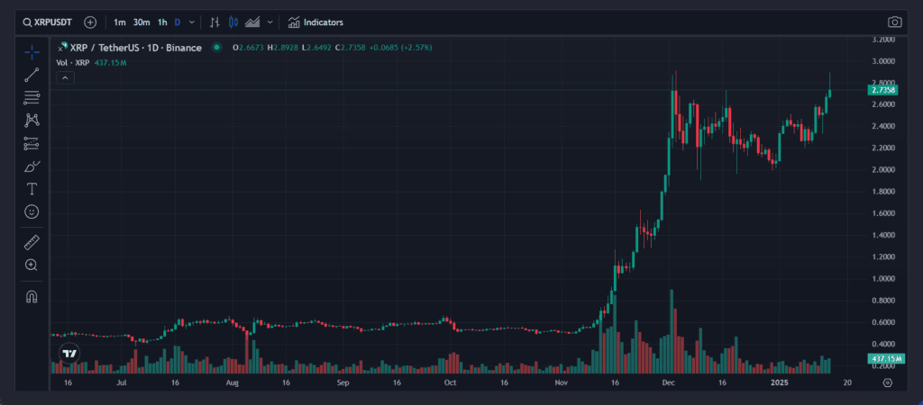Click the high value H2.8928 in legend
The height and width of the screenshot is (405, 923).
282,48
